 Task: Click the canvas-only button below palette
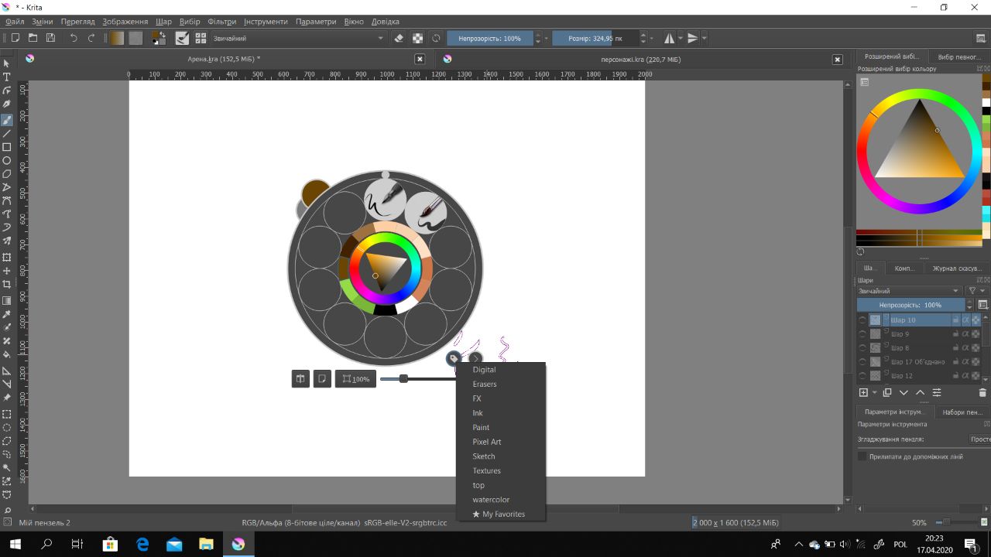click(322, 379)
